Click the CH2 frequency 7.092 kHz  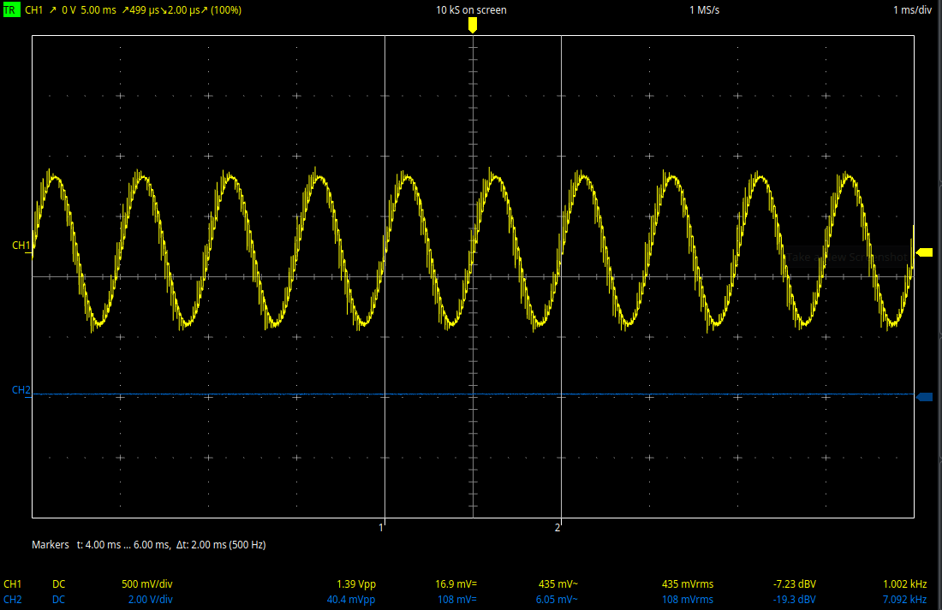[905, 600]
